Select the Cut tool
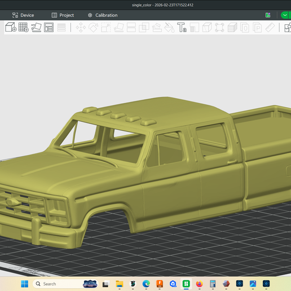 (x=131, y=28)
